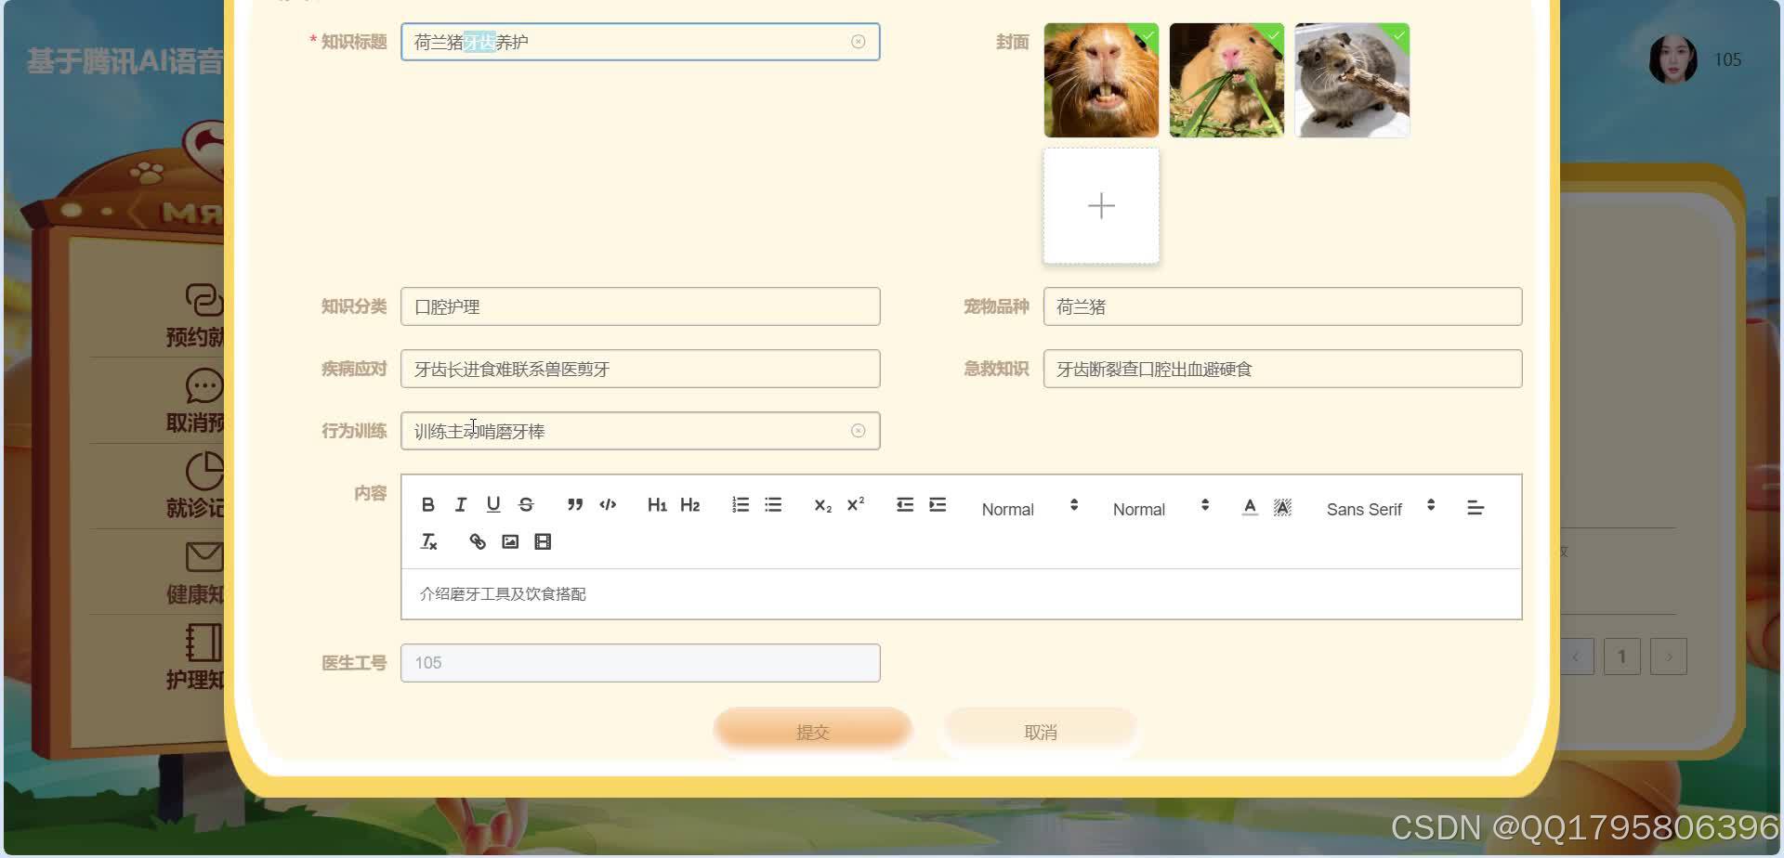Focus the 宠物品种 field with 荷兰猪
The height and width of the screenshot is (858, 1784).
(1282, 306)
